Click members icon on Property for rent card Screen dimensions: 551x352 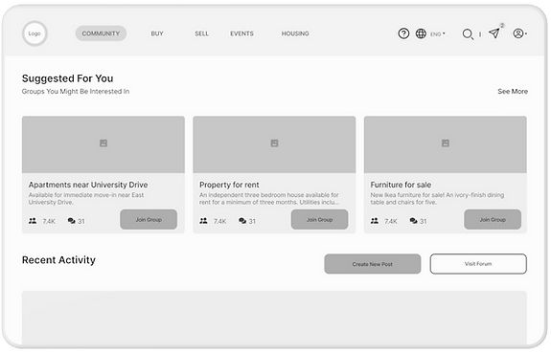pyautogui.click(x=203, y=221)
